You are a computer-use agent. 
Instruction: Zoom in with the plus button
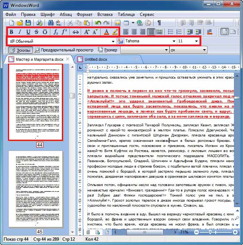click(235, 232)
